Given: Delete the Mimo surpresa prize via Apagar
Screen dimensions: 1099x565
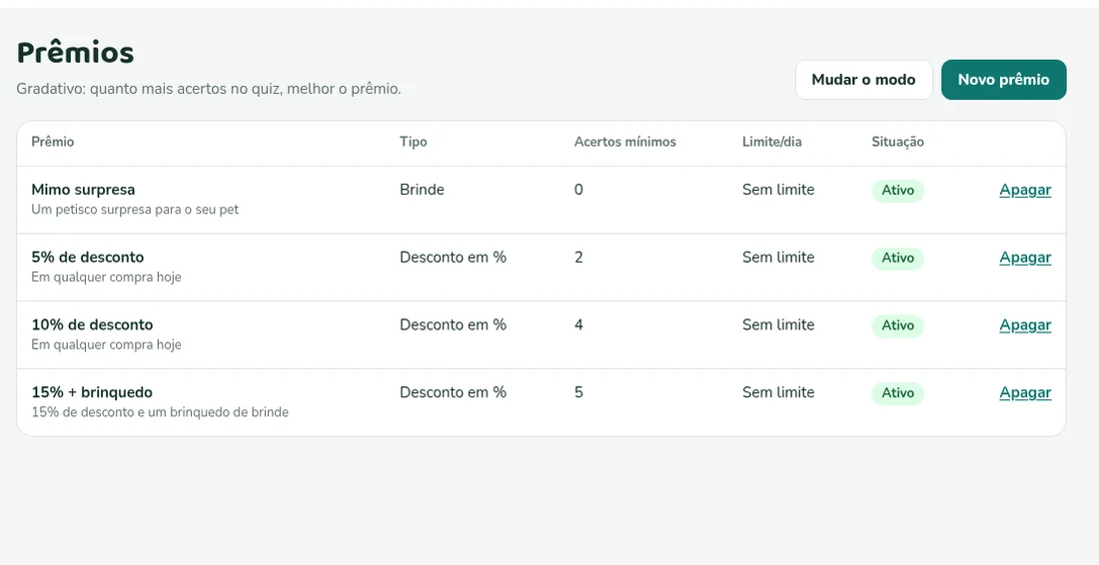Looking at the screenshot, I should (x=1025, y=190).
